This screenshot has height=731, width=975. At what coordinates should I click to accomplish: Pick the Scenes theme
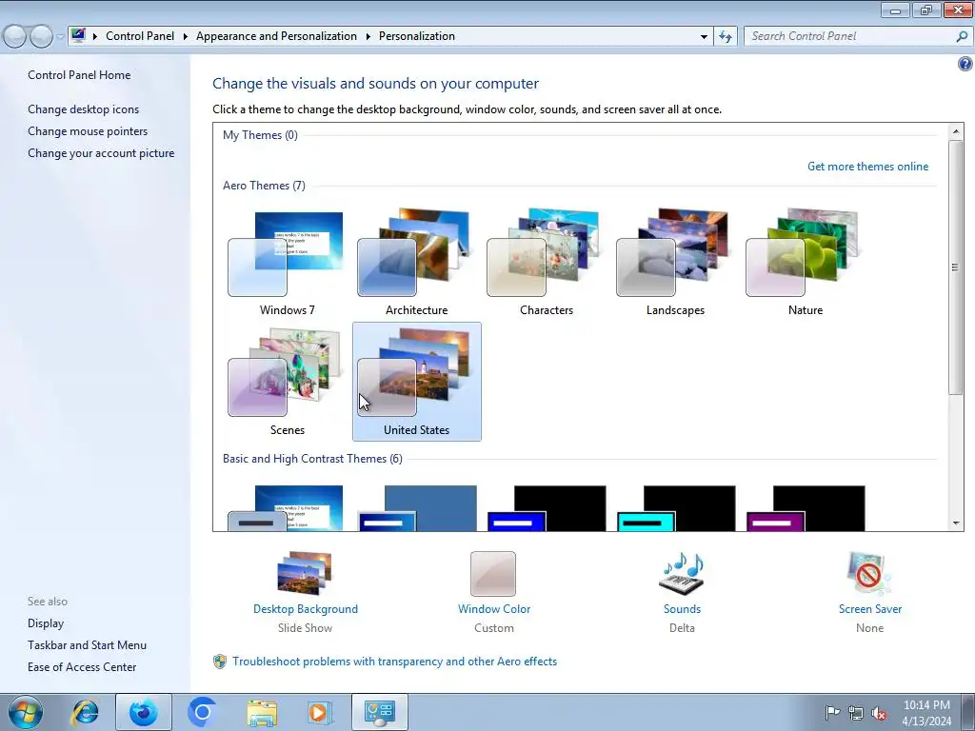(287, 382)
